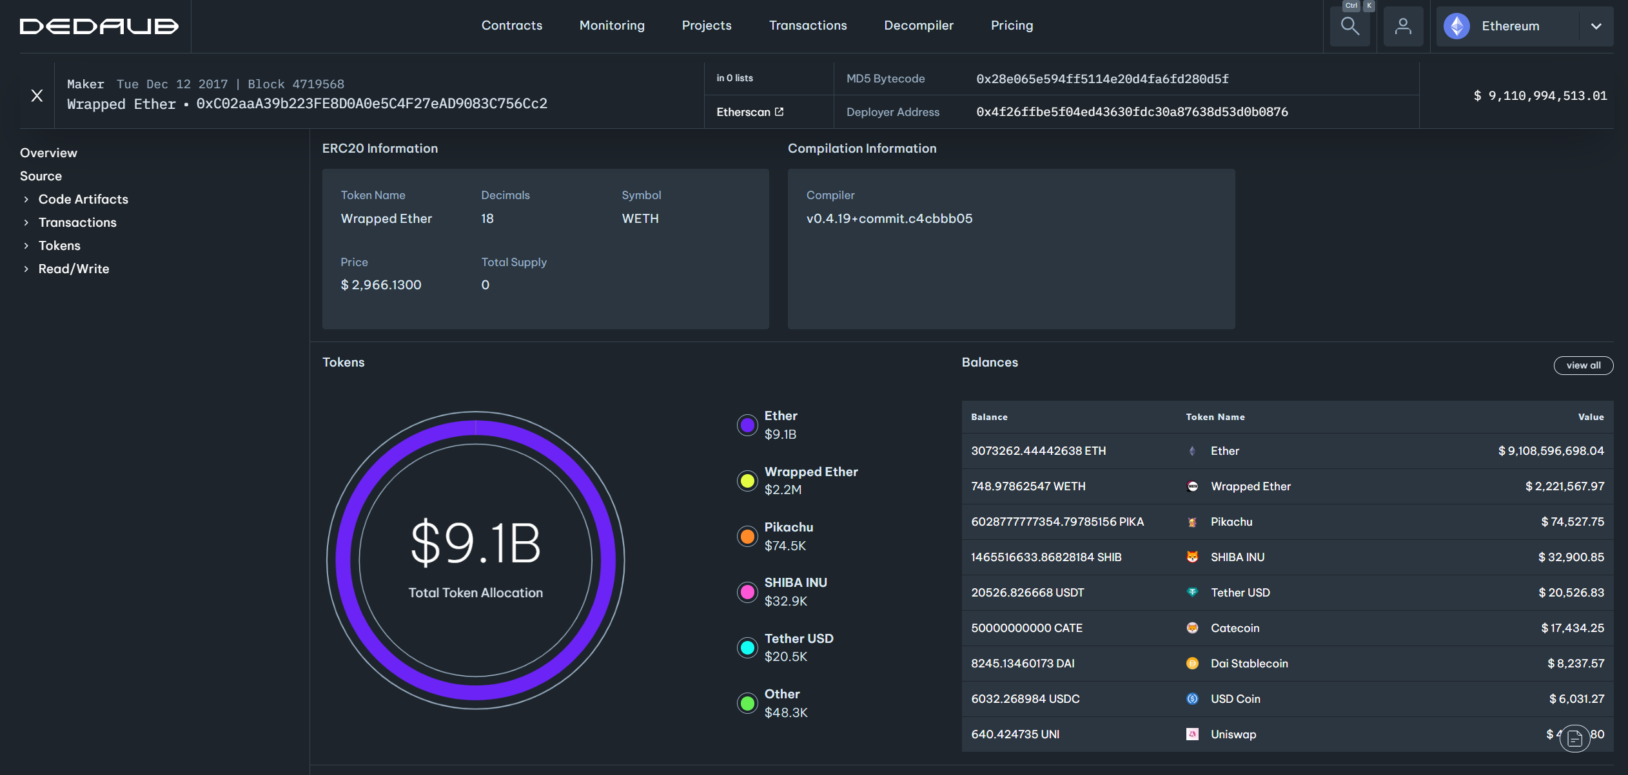Click the view all balances button
The width and height of the screenshot is (1628, 775).
tap(1583, 365)
